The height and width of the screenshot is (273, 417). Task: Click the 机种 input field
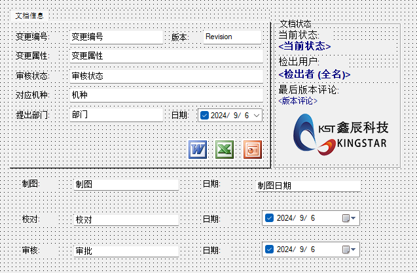click(x=165, y=95)
